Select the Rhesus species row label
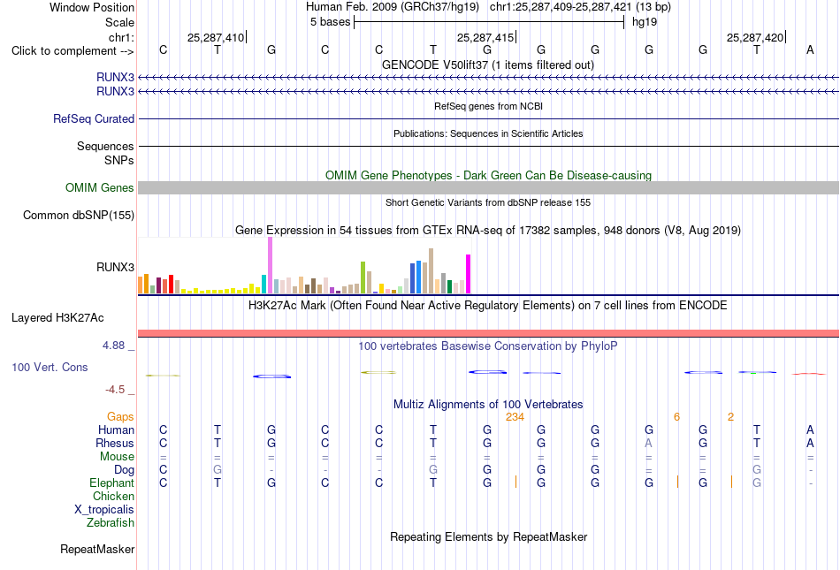 tap(115, 443)
